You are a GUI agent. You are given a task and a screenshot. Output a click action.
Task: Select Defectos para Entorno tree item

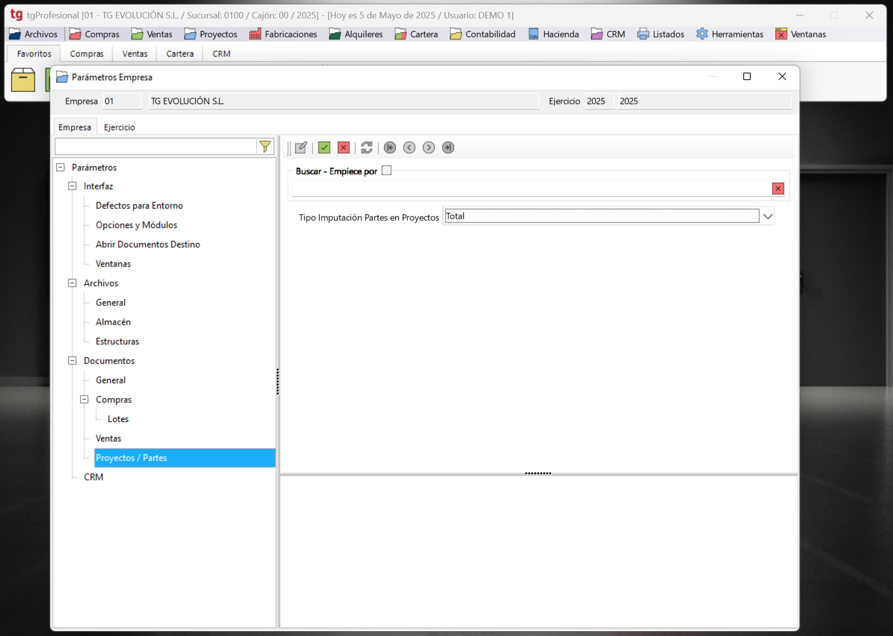tap(139, 205)
